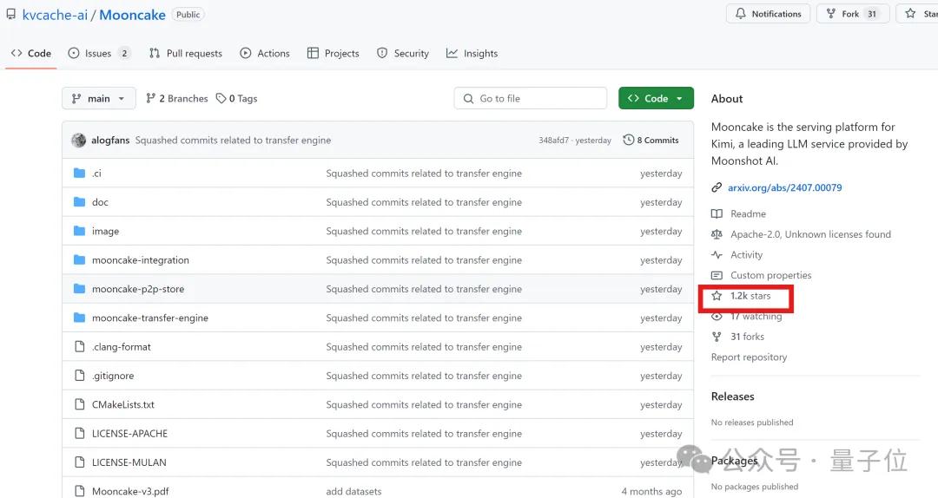The image size is (938, 498).
Task: Open the mooncake-transfer-engine folder
Action: coord(150,318)
